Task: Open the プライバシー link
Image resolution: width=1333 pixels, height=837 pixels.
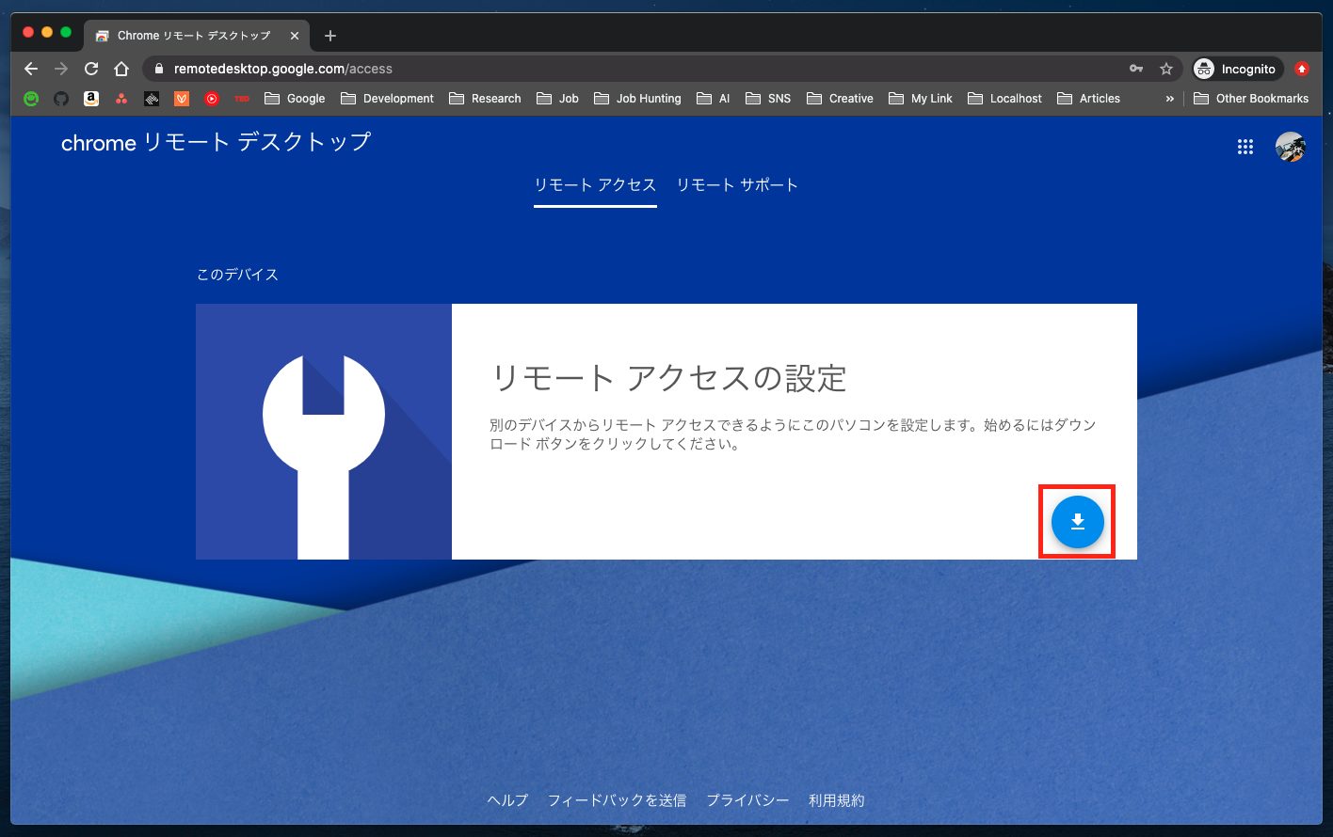Action: (x=747, y=800)
